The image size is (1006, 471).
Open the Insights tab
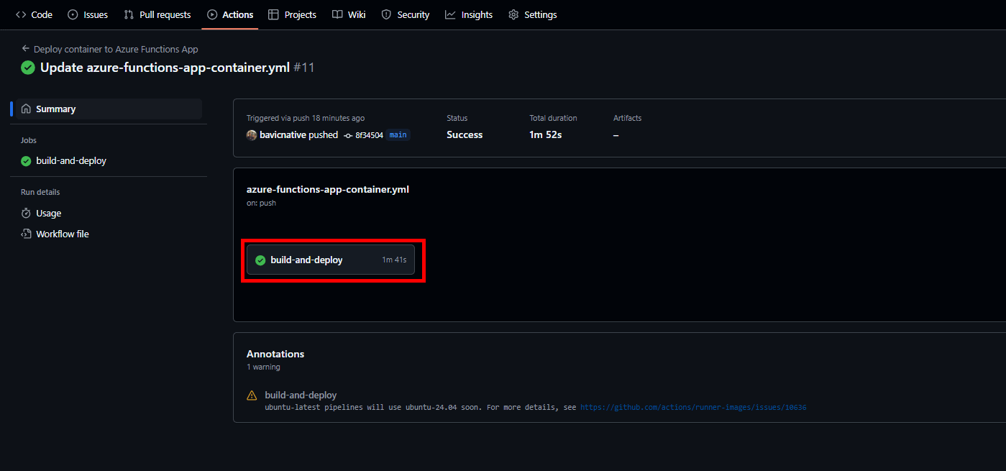(469, 14)
